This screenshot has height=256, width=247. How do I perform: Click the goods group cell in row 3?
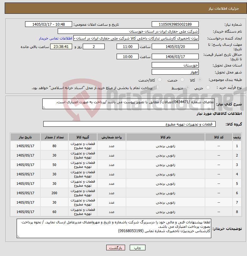click(x=83, y=165)
